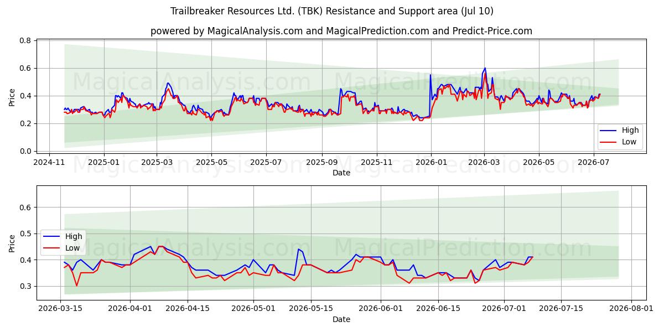This screenshot has width=664, height=332.
Task: Click the January 2026 spike on the top chart
Action: click(x=430, y=75)
